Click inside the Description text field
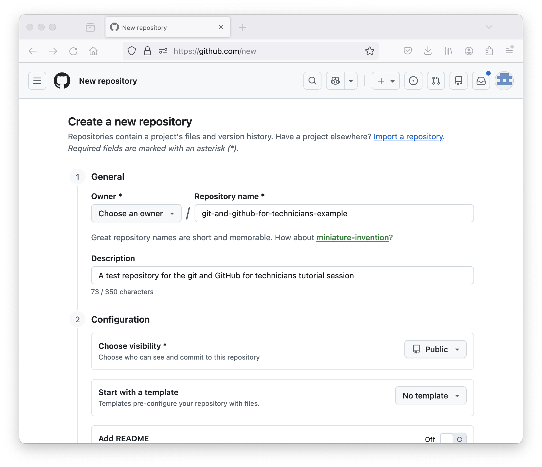 [282, 276]
